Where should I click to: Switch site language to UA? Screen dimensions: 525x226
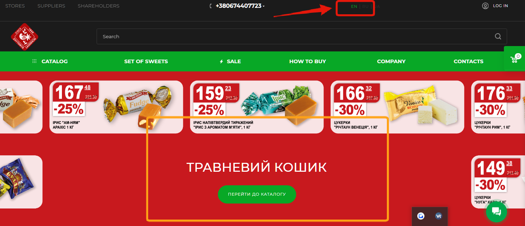click(377, 6)
